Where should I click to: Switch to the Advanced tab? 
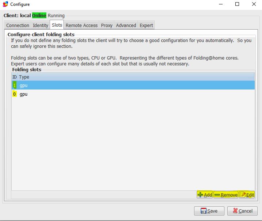[126, 25]
